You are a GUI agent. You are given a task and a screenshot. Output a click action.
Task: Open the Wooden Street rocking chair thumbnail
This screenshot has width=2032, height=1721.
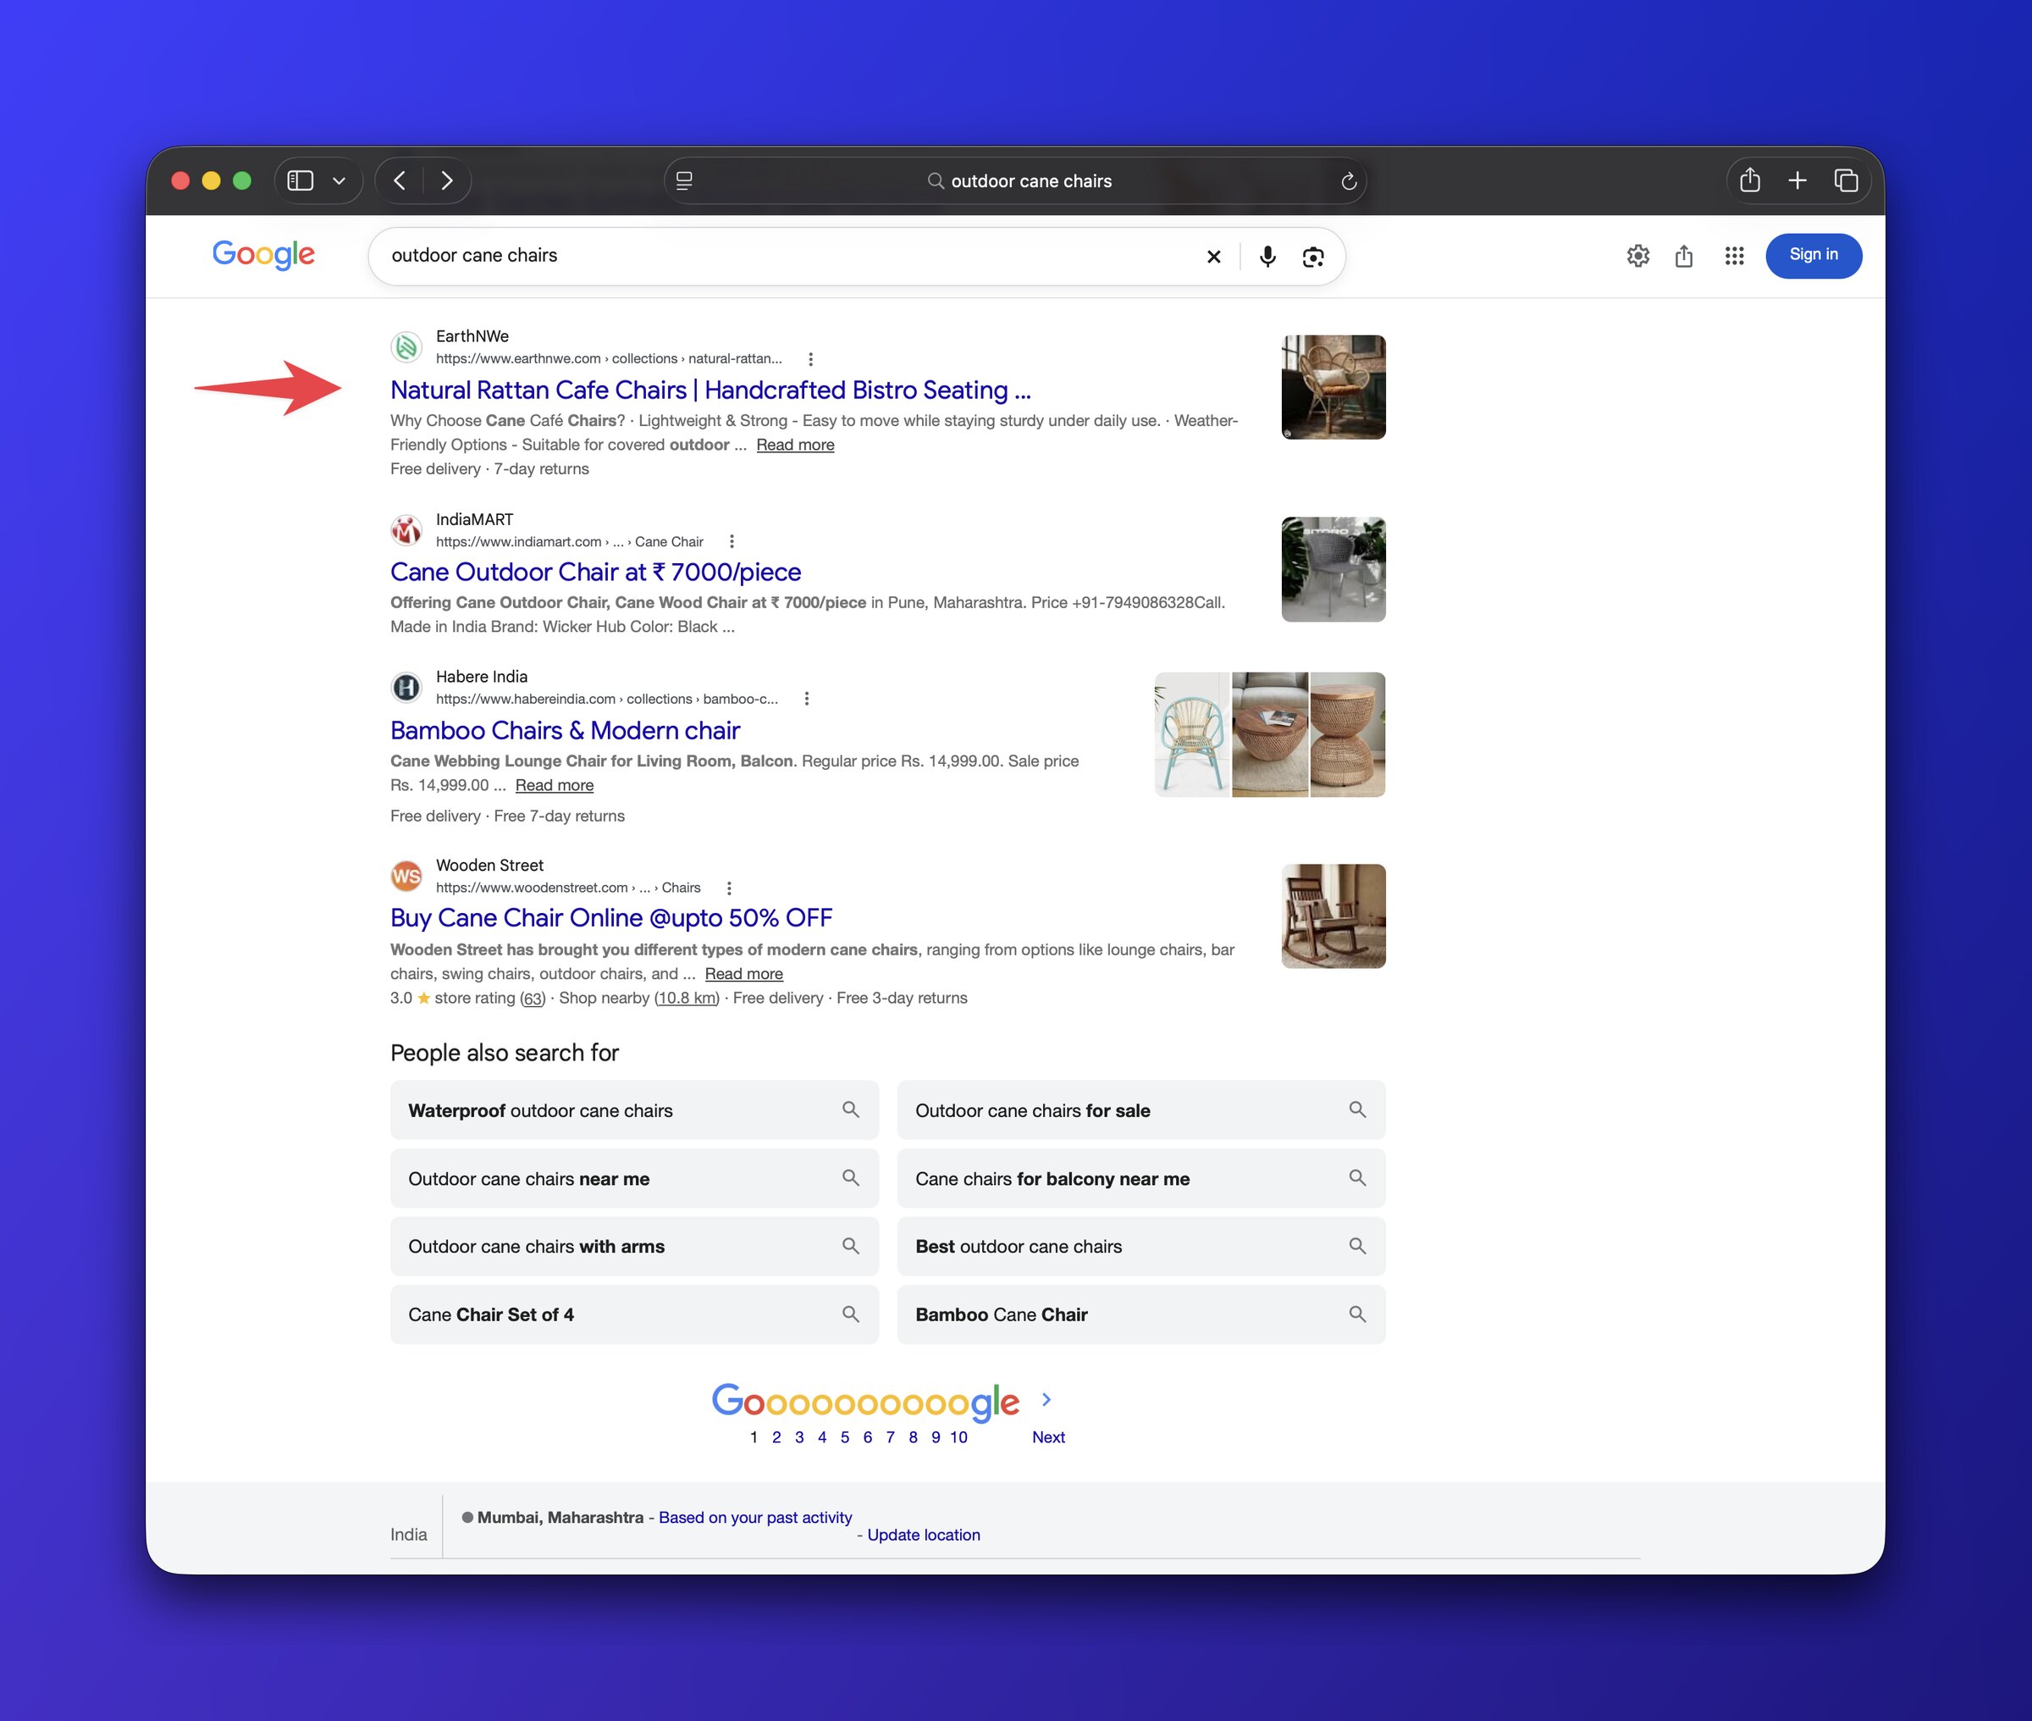coord(1333,916)
